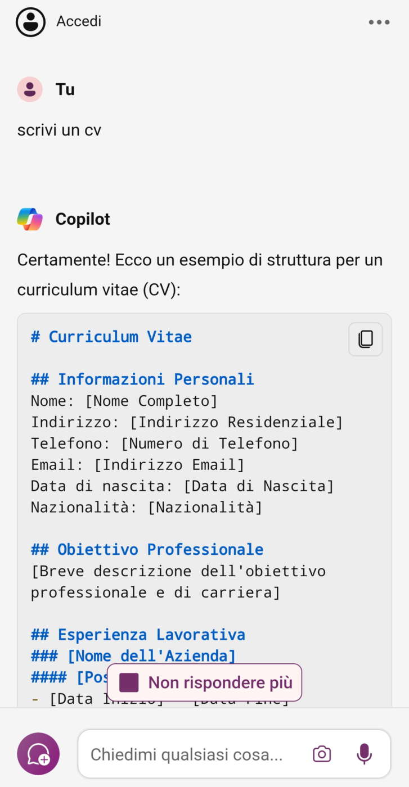
Task: Click the user message scrivi un cv
Action: (59, 130)
